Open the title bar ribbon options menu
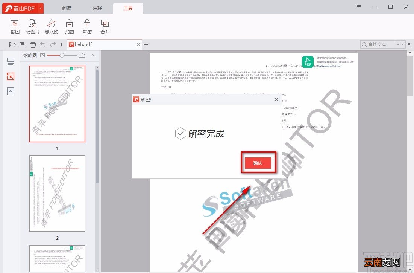414x273 pixels. point(359,7)
